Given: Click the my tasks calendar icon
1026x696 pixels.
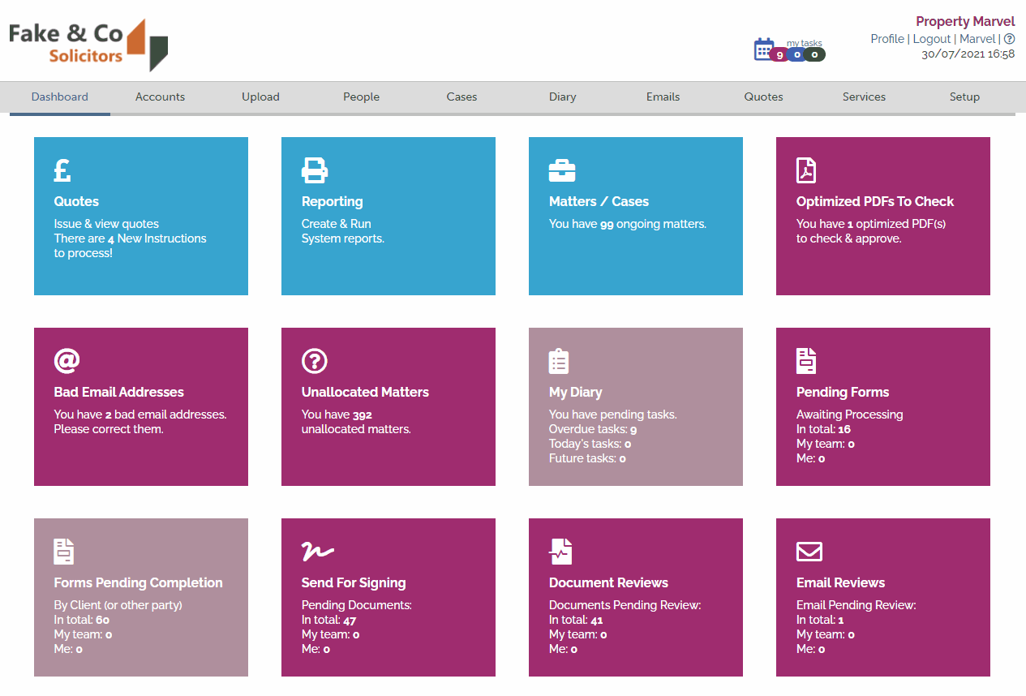Looking at the screenshot, I should tap(765, 47).
